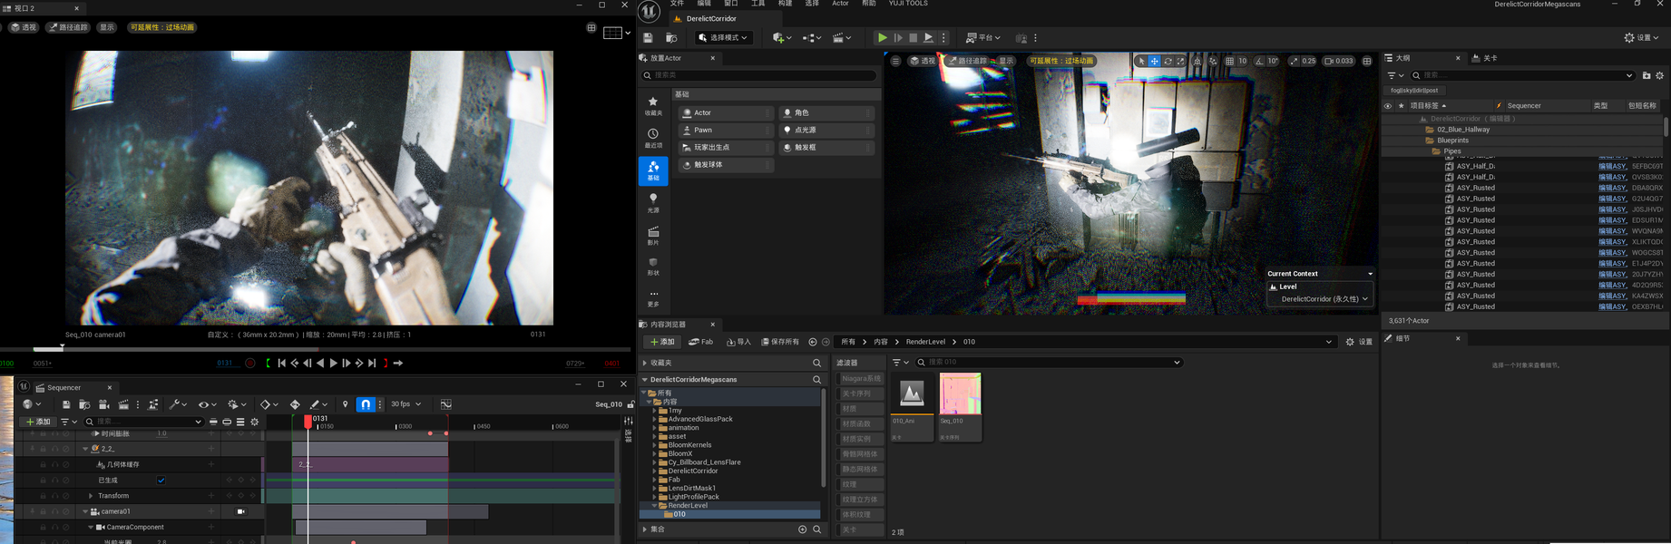Viewport: 1671px width, 544px height.
Task: Toggle the Niagara系统 filter in content browser
Action: tap(860, 378)
